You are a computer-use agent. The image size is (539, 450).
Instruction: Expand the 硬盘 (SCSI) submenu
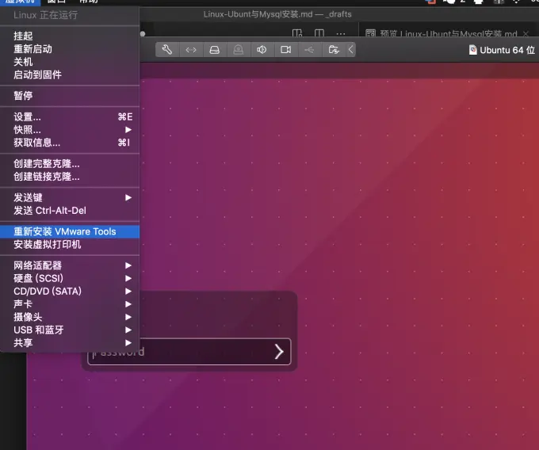(70, 278)
